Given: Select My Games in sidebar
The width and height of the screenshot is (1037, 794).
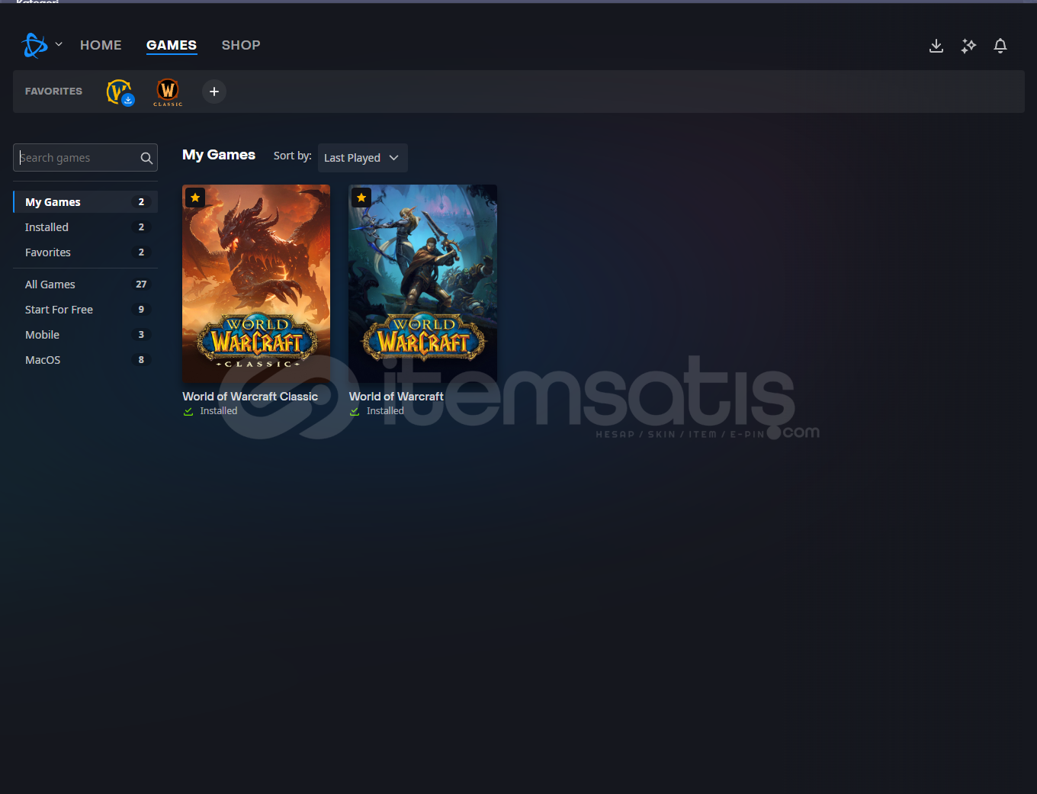Looking at the screenshot, I should [85, 202].
